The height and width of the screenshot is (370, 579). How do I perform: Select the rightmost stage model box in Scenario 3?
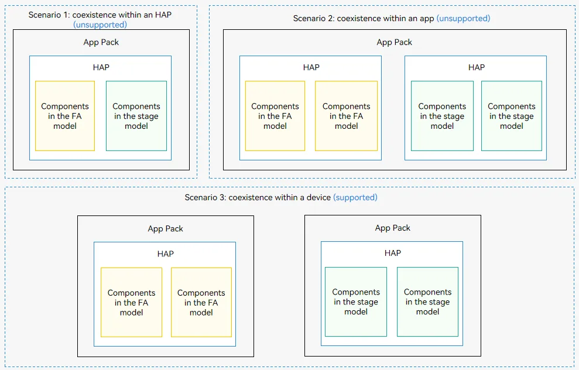coord(427,302)
